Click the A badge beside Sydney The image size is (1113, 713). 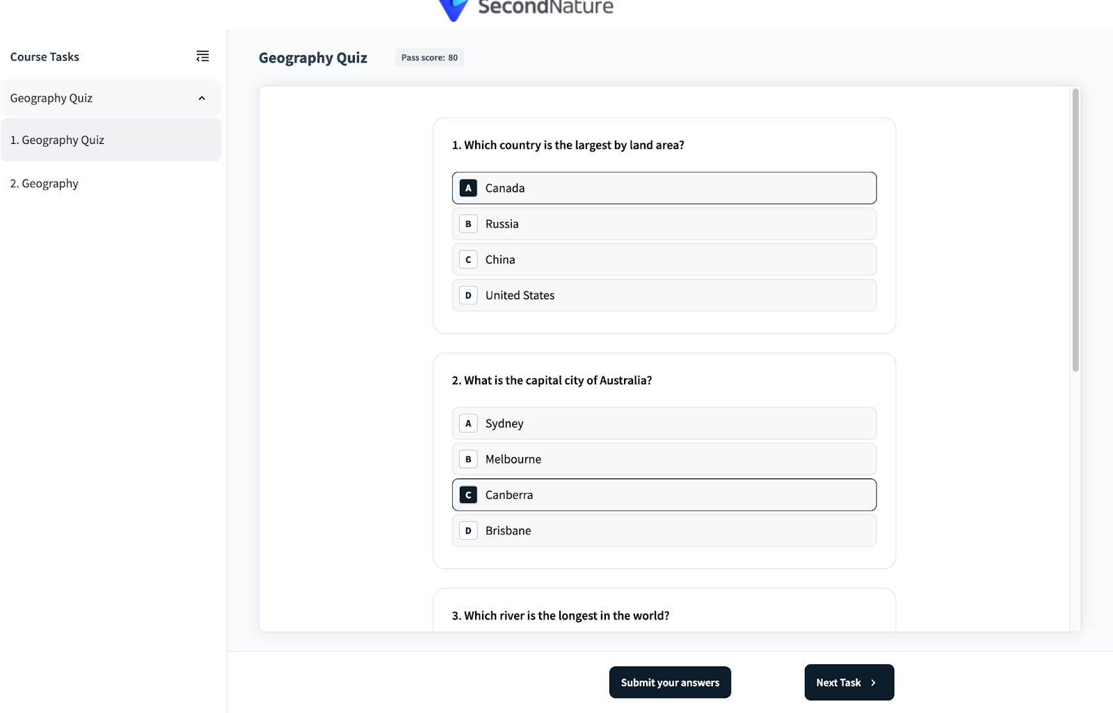(468, 424)
